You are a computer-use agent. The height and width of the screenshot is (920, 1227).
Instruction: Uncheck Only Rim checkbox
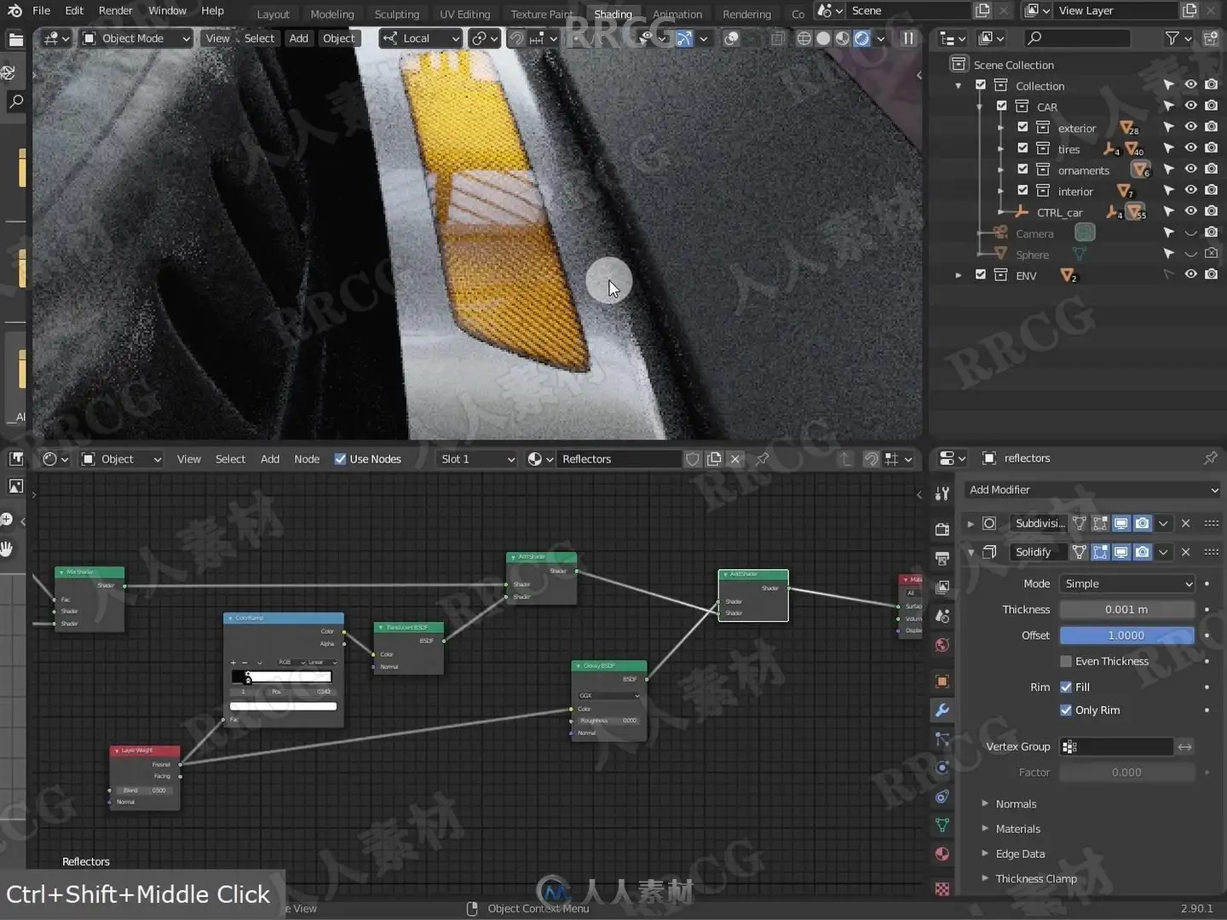[x=1066, y=710]
